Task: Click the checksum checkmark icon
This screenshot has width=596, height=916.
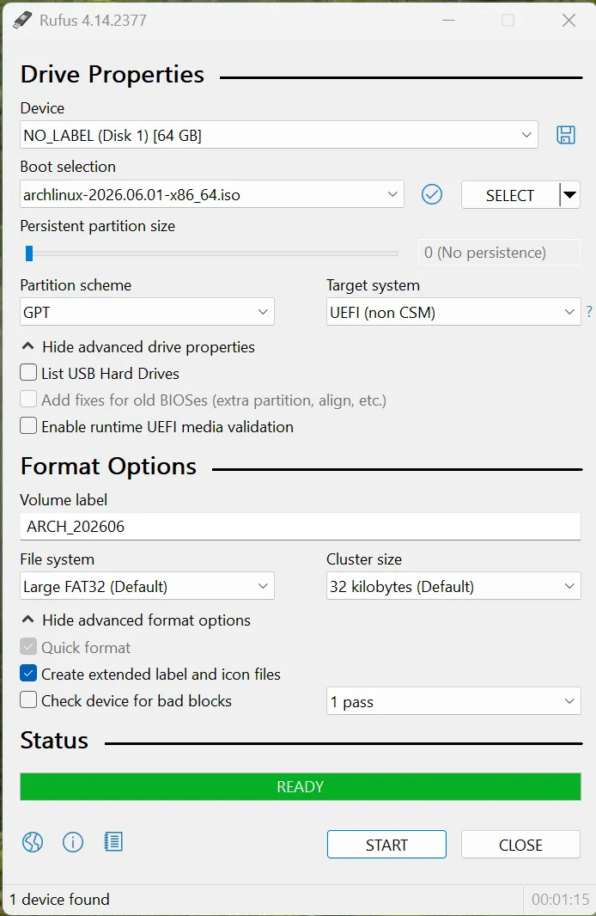Action: tap(432, 194)
